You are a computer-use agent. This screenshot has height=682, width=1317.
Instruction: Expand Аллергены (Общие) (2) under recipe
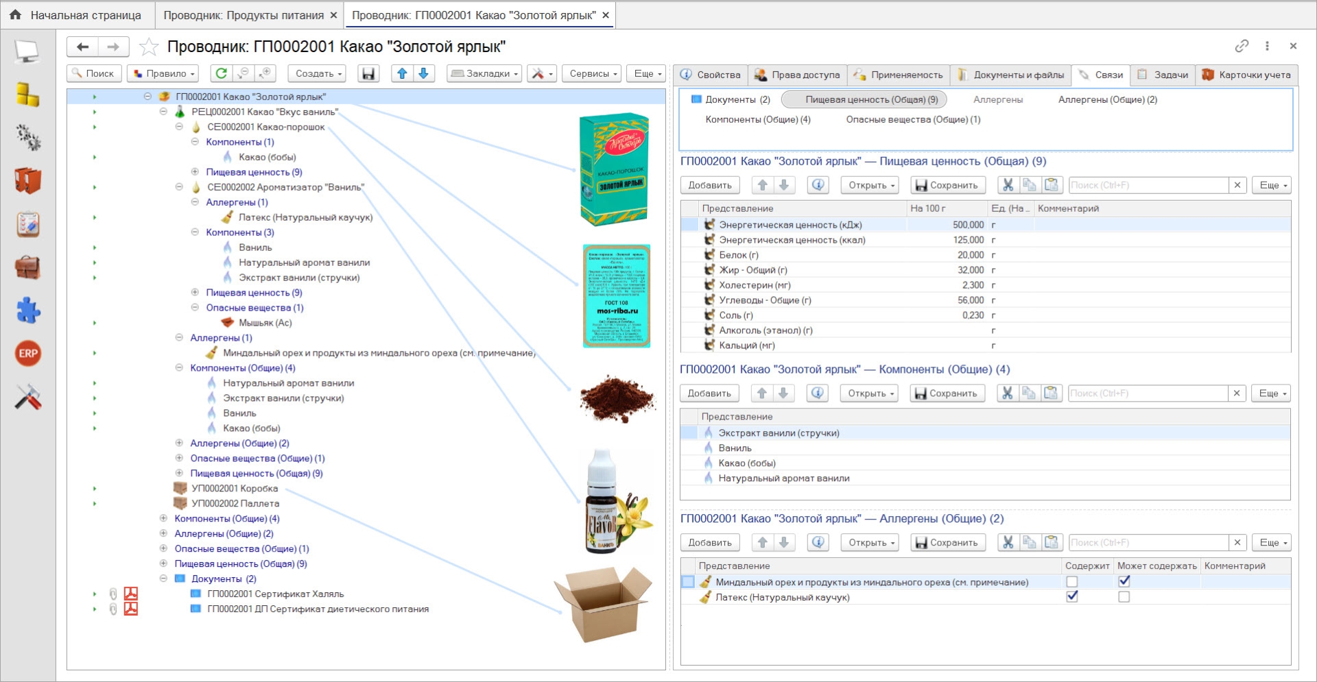click(179, 443)
